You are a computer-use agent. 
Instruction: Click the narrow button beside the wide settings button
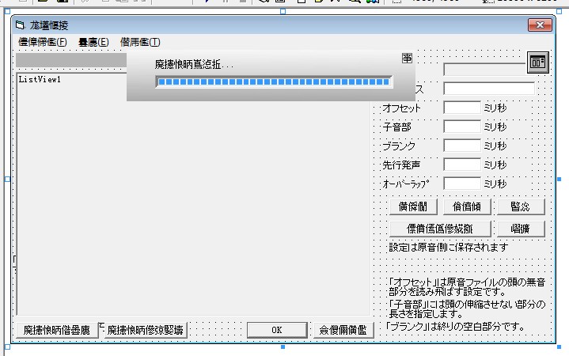(521, 229)
